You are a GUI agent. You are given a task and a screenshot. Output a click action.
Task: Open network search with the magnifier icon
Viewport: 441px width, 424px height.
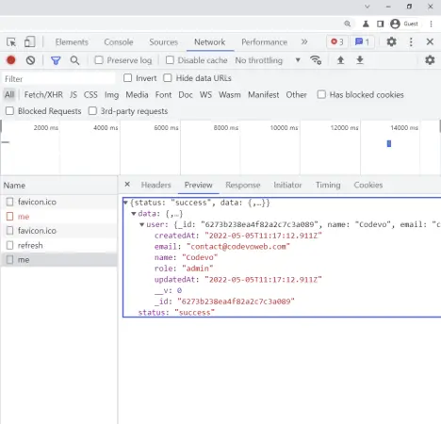click(74, 60)
